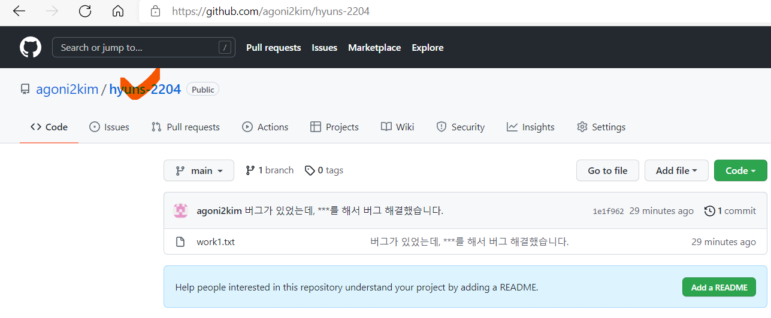Open the commit message in the agoni2kim commit row
The height and width of the screenshot is (318, 771).
(x=344, y=210)
